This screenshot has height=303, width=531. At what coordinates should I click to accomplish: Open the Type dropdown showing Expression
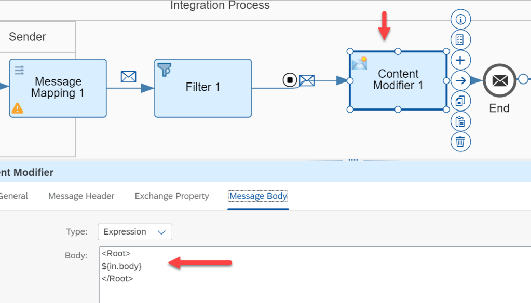[135, 232]
